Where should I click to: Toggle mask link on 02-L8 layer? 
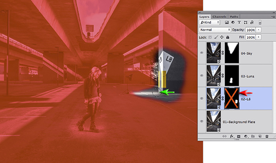coord(223,98)
